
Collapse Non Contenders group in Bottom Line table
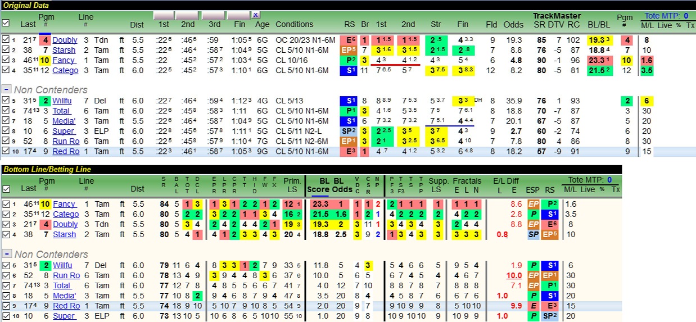click(6, 254)
